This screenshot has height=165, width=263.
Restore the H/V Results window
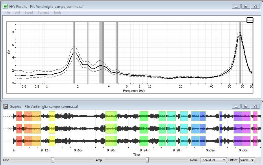point(246,6)
